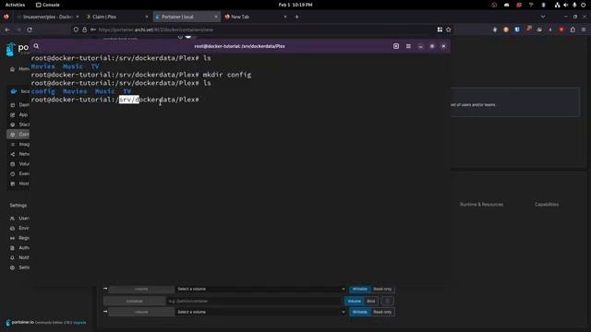This screenshot has height=332, width=591.
Task: Open the Firefox application menu
Action: click(x=584, y=30)
